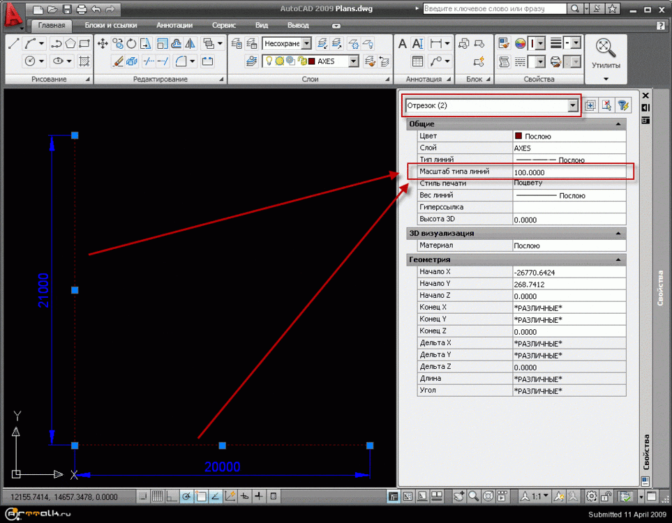The height and width of the screenshot is (523, 672).
Task: Open the Несохране layer state dropdown
Action: (306, 44)
